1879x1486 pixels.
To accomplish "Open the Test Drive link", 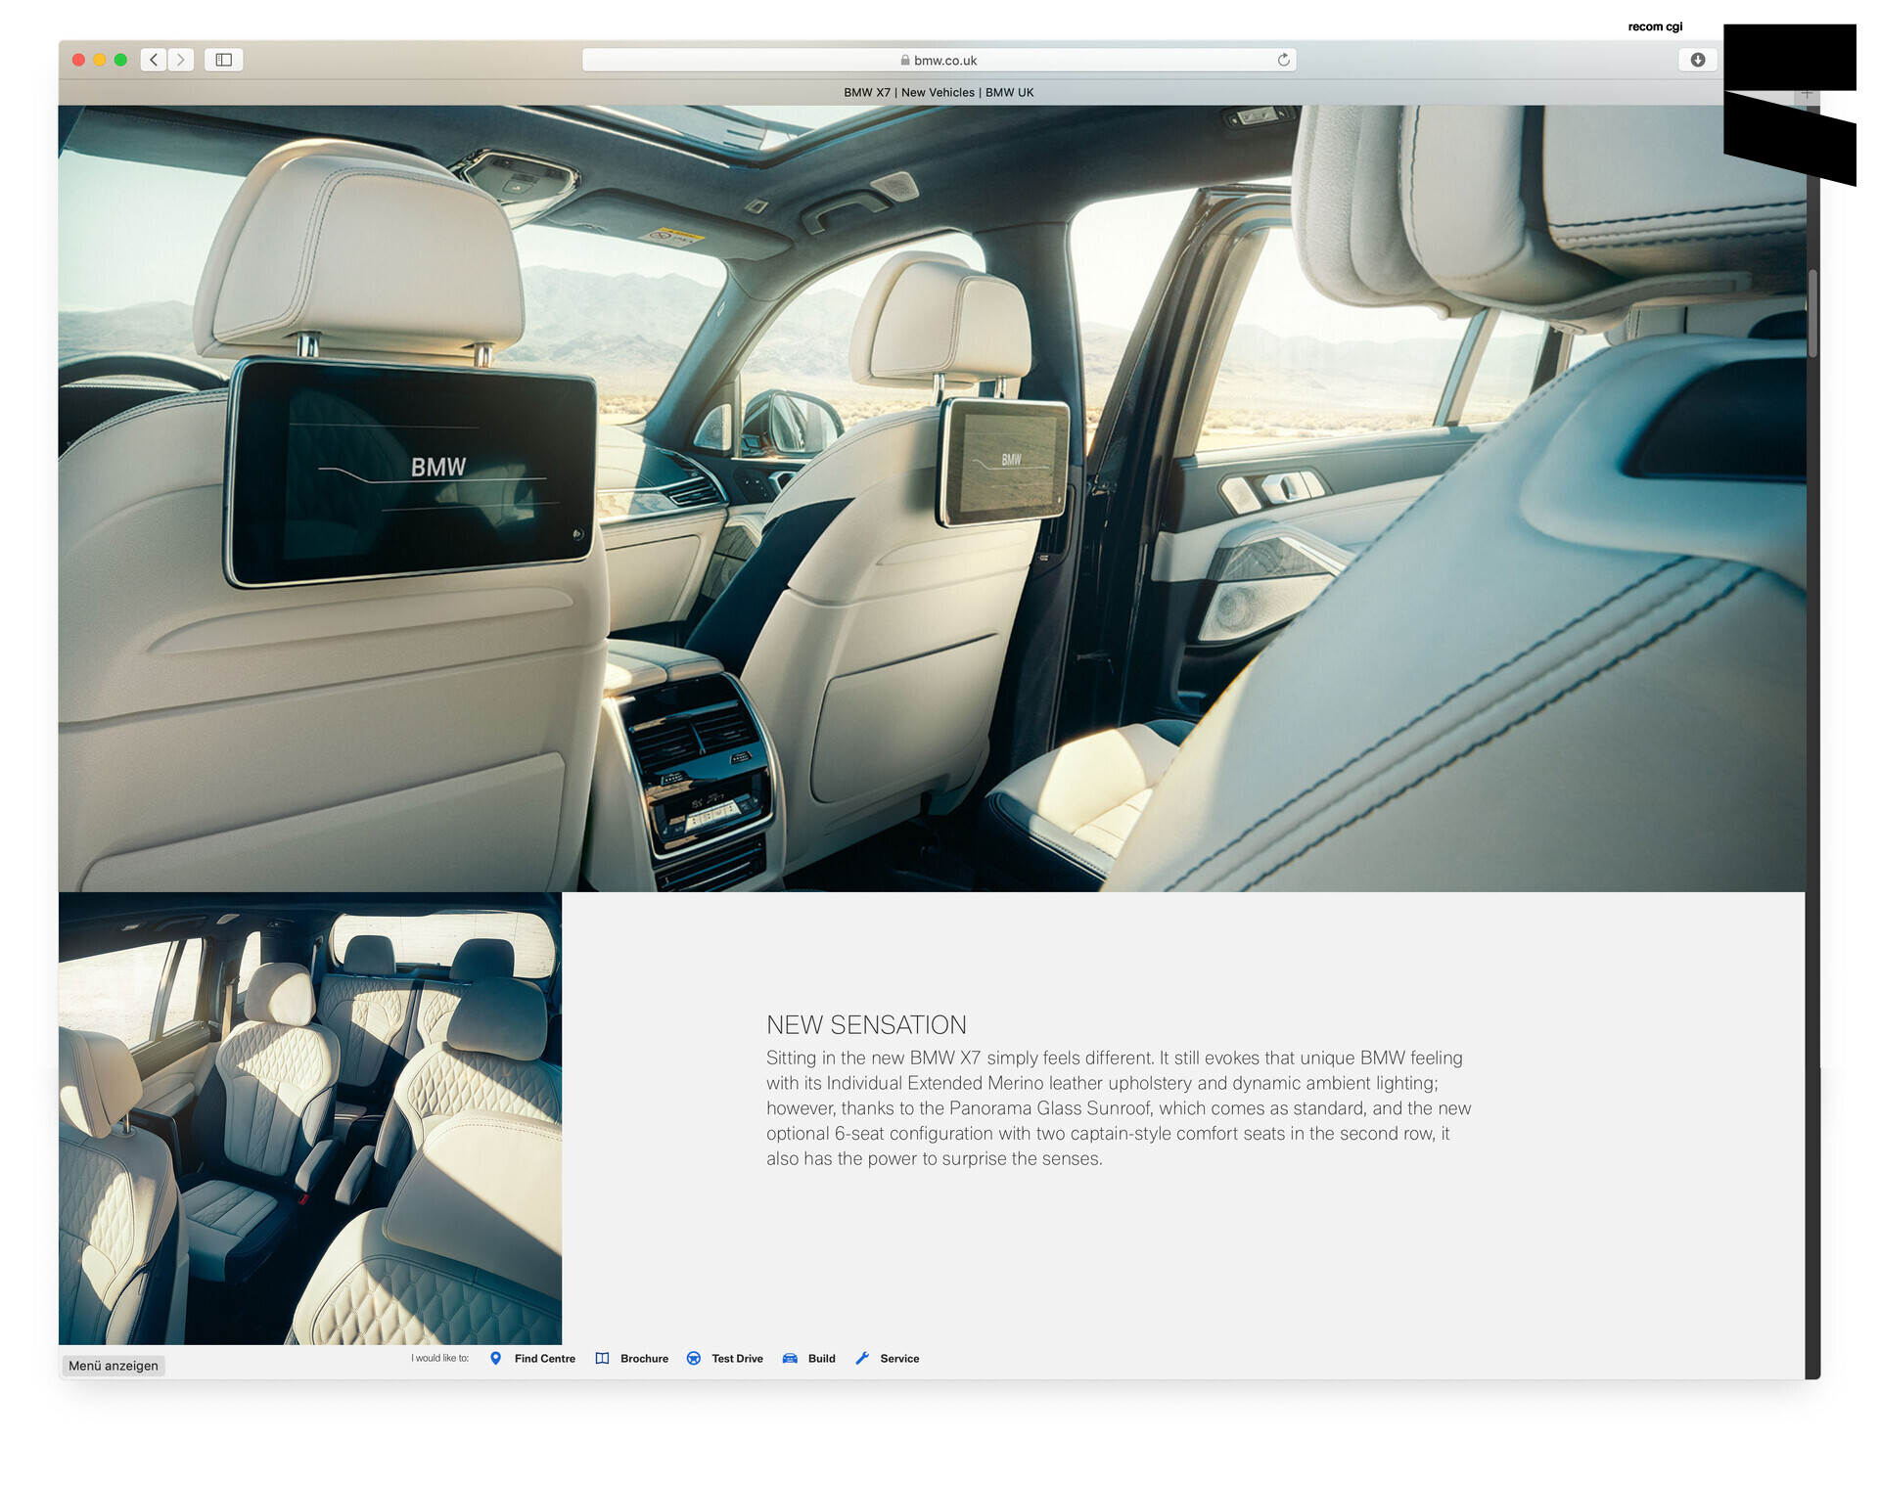I will (737, 1358).
